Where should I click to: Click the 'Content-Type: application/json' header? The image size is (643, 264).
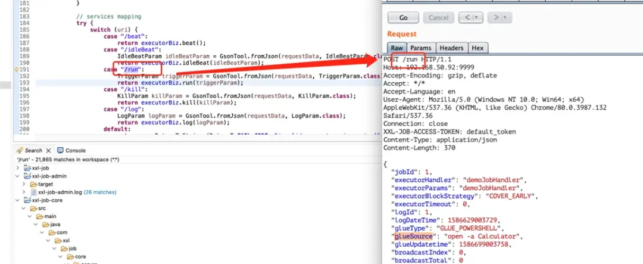click(440, 139)
